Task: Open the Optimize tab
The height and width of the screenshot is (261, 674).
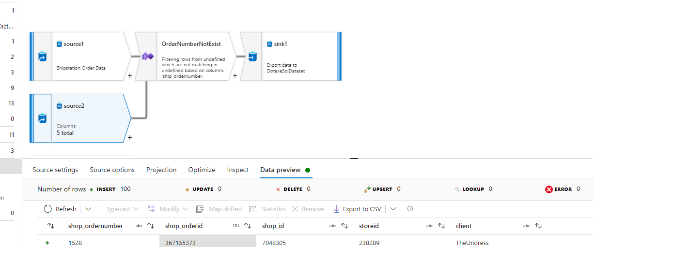Action: point(202,170)
